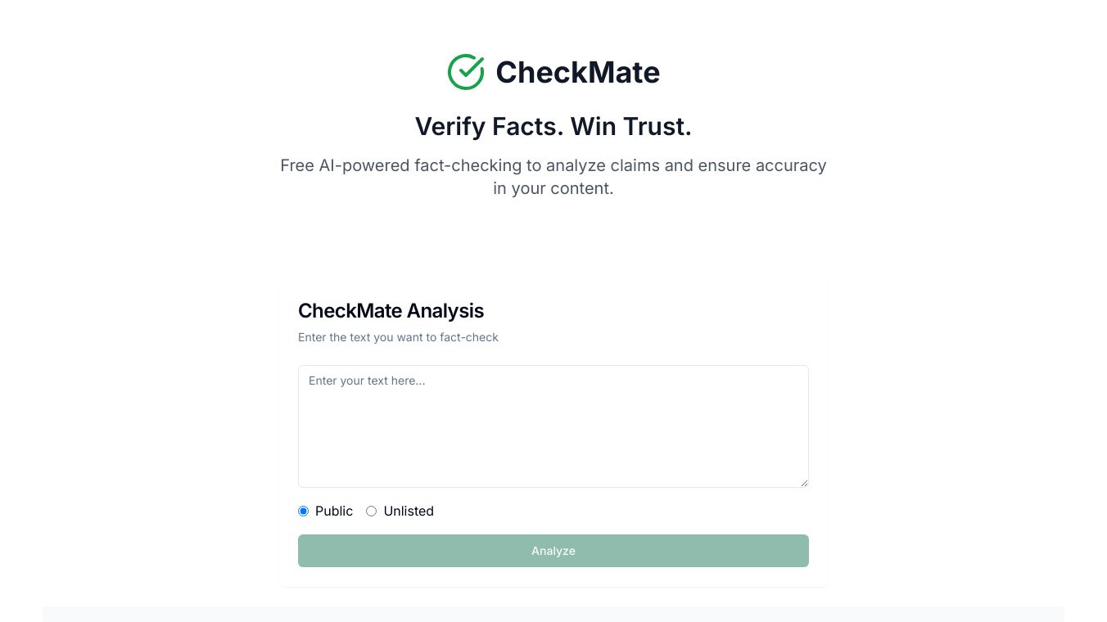Viewport: 1107px width, 622px height.
Task: Click the "Unlisted" visibility label text
Action: (409, 512)
